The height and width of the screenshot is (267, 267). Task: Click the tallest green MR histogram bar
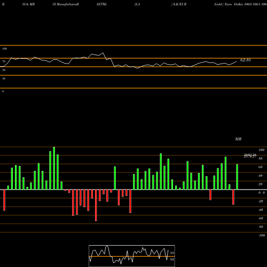click(x=54, y=168)
